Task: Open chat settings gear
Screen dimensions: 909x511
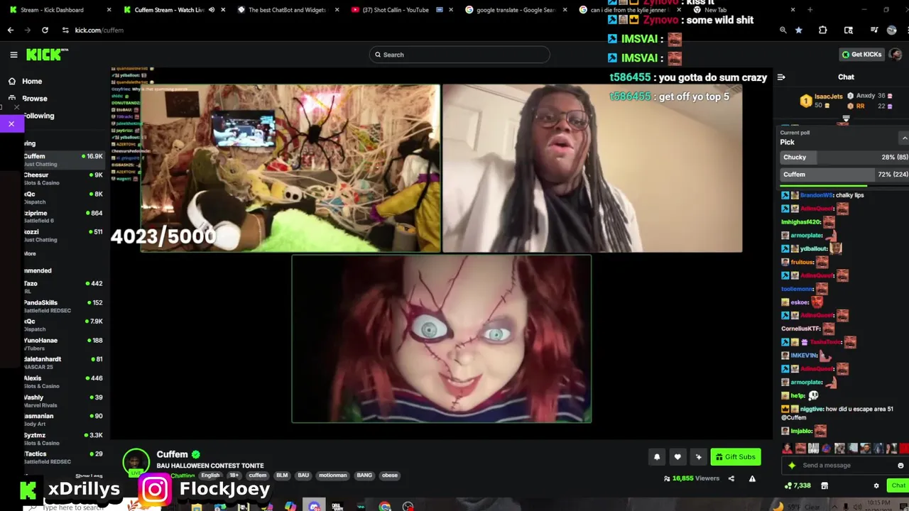Action: 876,486
